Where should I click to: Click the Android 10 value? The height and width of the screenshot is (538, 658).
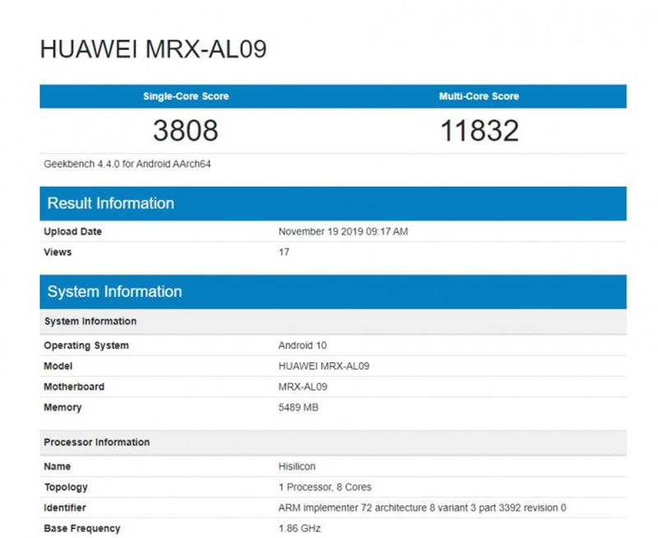click(303, 346)
